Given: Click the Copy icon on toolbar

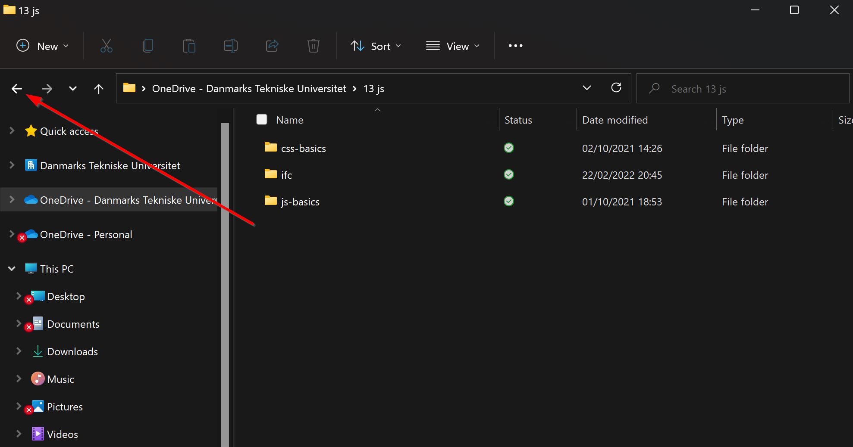Looking at the screenshot, I should [148, 46].
